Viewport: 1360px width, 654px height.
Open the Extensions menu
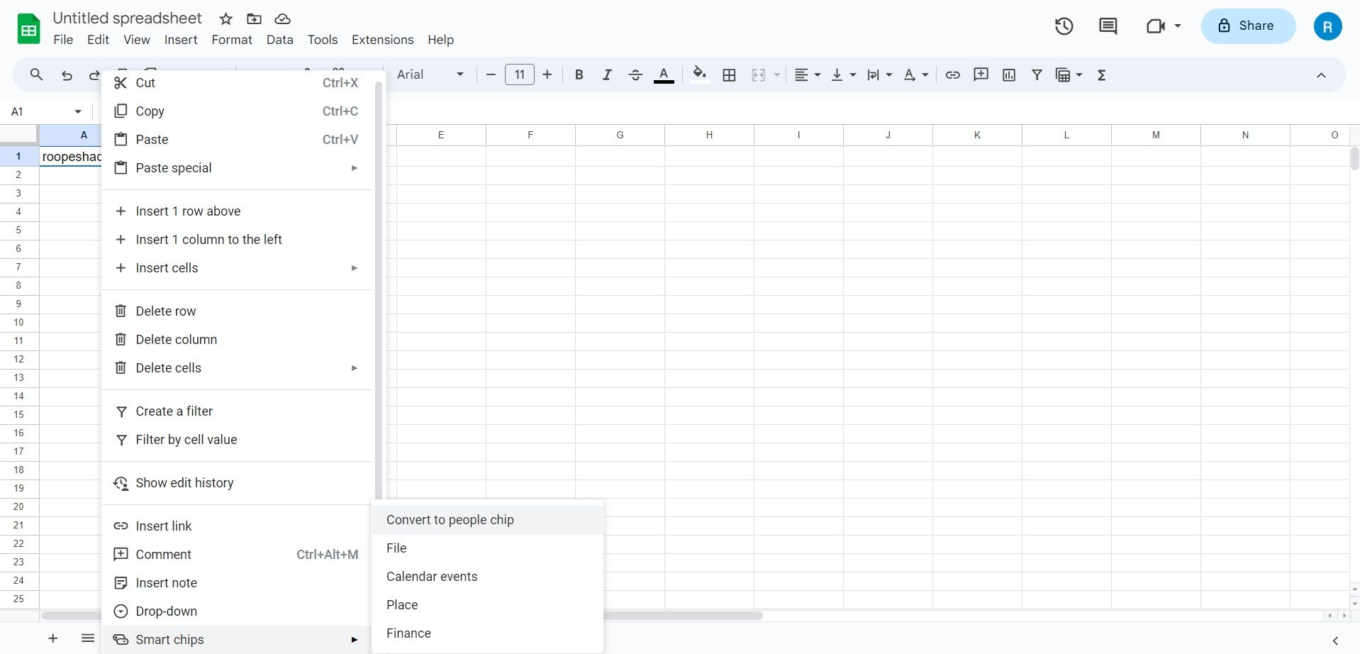coord(382,40)
